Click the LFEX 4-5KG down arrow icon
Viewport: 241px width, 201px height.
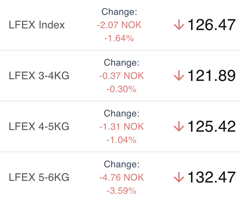[179, 126]
